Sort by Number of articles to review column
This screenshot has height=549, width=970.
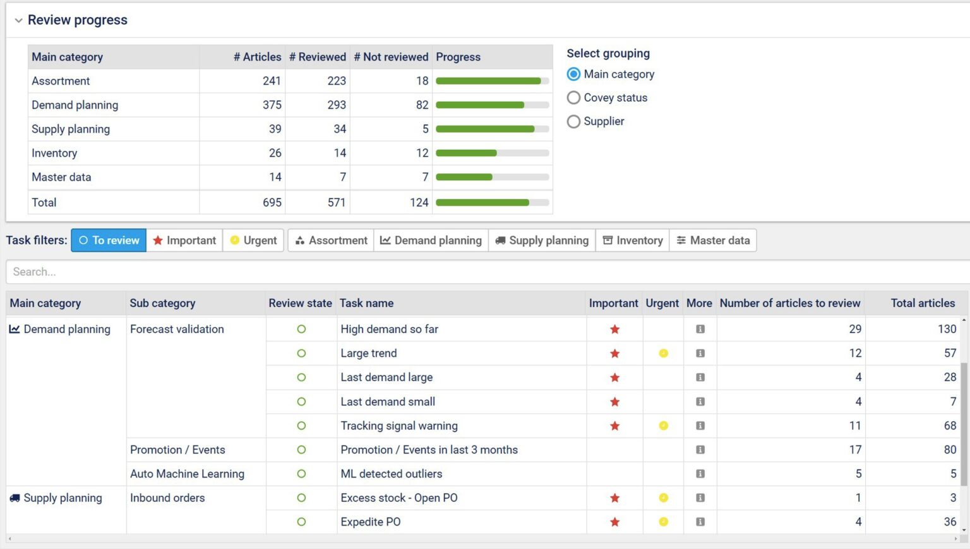(789, 303)
